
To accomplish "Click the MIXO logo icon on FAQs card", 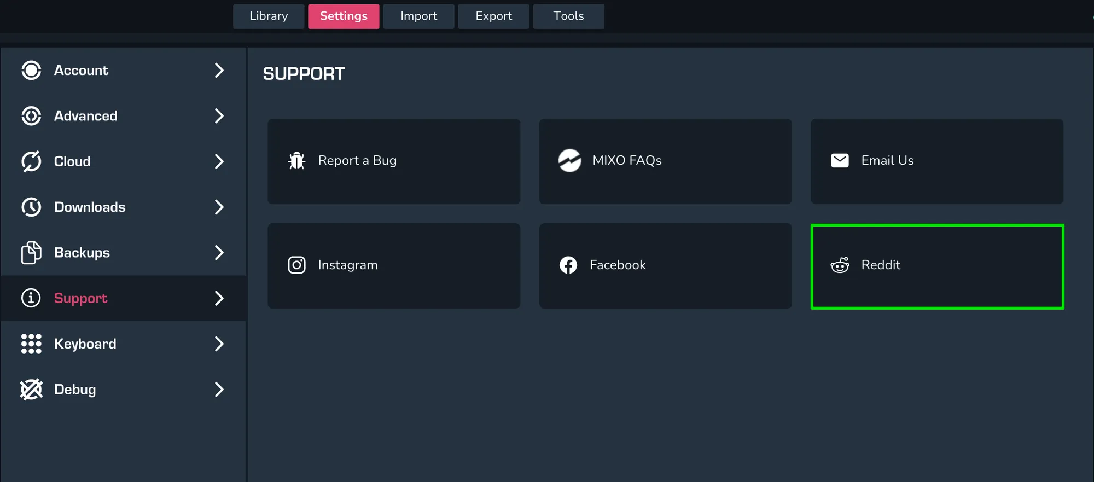I will [x=569, y=160].
